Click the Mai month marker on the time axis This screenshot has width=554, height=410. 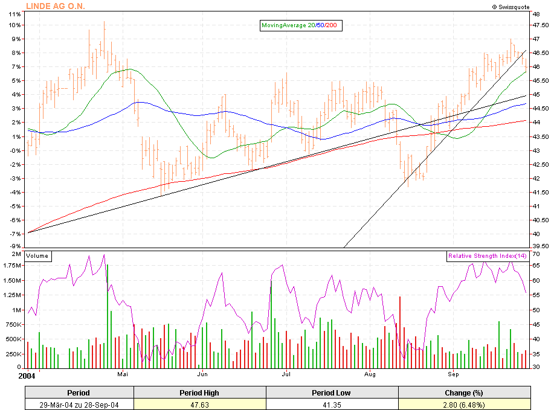coord(123,374)
